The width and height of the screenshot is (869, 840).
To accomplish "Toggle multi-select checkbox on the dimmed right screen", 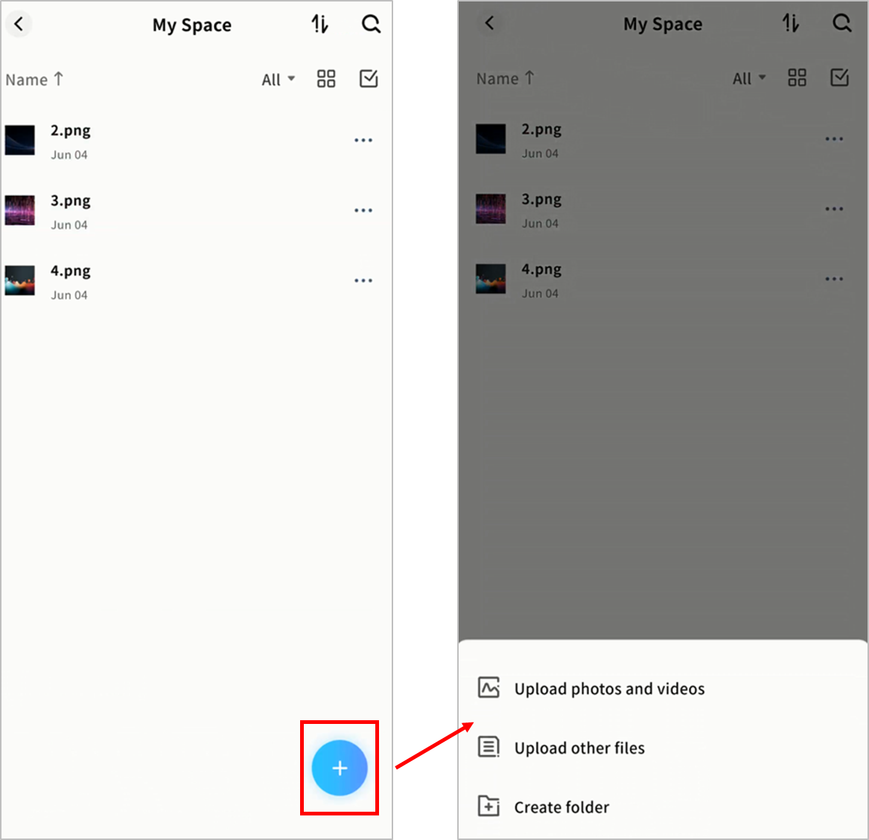I will coord(839,77).
